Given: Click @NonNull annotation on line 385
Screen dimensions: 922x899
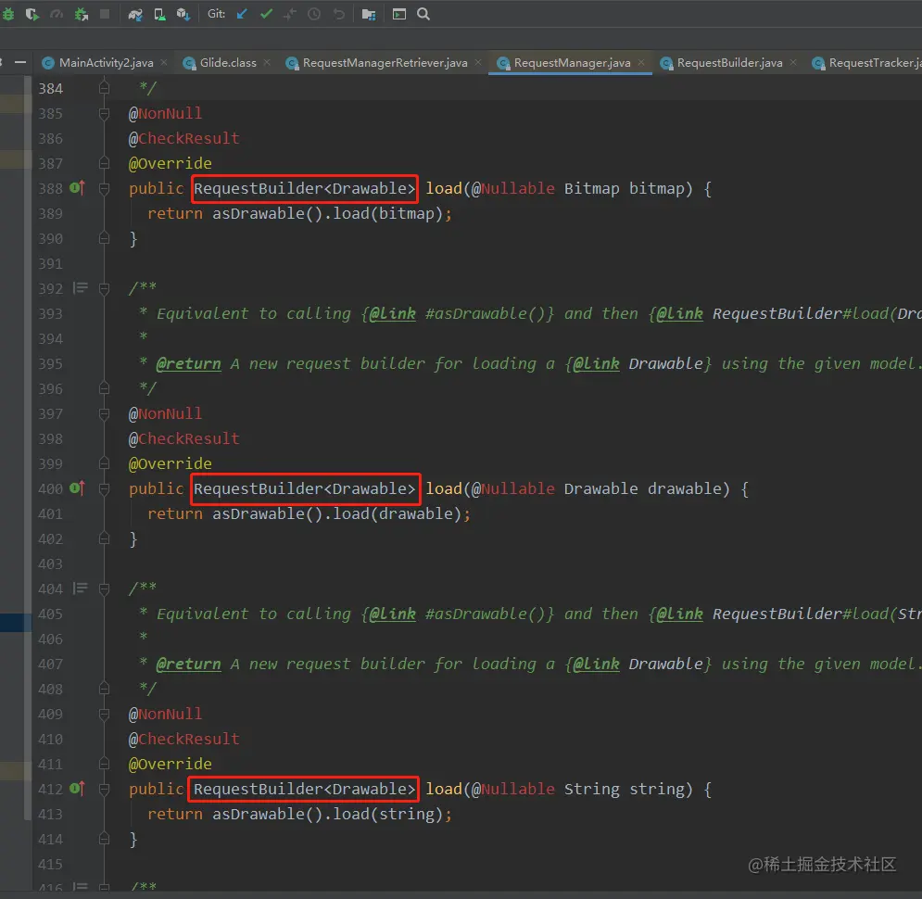Looking at the screenshot, I should [165, 113].
